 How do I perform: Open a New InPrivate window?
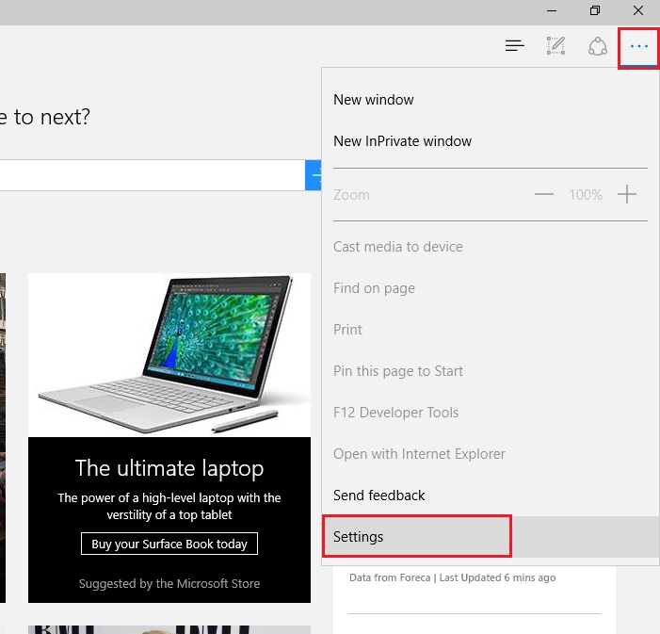tap(491, 141)
